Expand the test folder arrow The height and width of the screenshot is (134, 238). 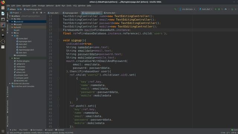click(x=12, y=58)
